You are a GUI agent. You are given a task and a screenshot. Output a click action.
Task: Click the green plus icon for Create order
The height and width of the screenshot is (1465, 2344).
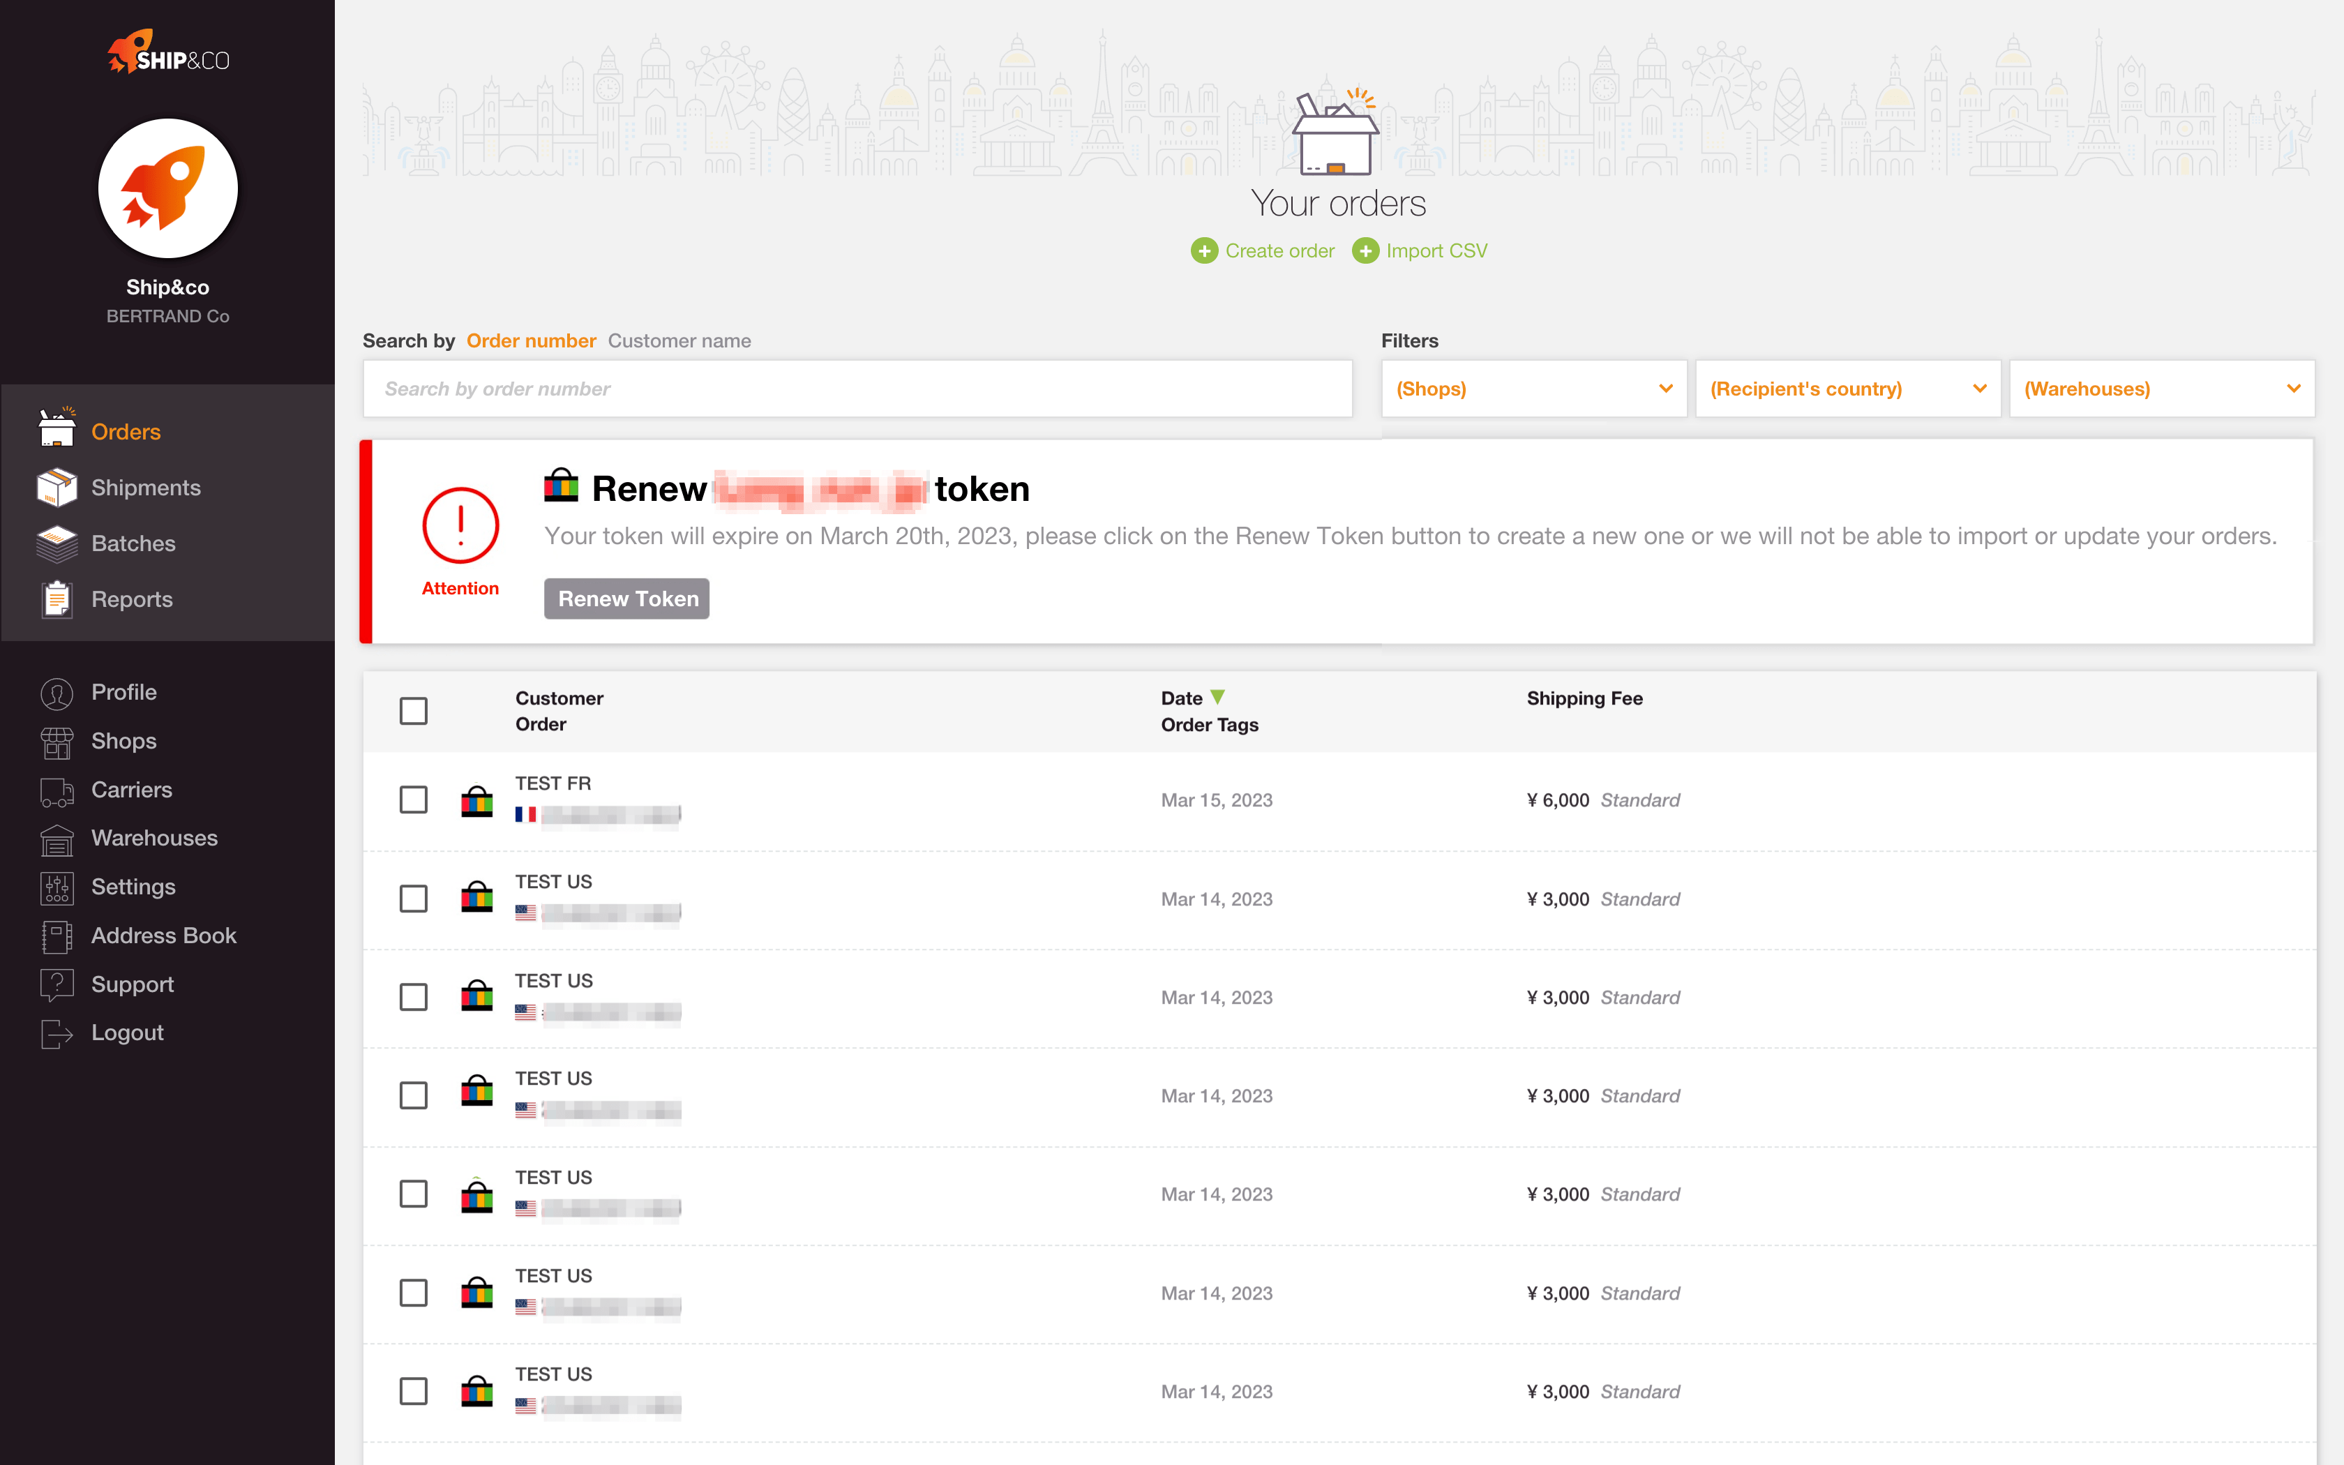[1204, 251]
